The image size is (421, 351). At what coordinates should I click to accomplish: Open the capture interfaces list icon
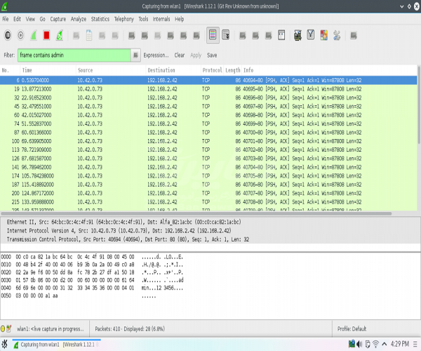8,35
